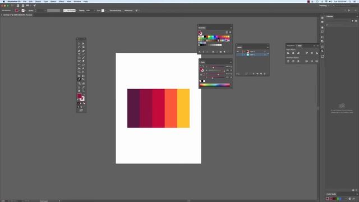The height and width of the screenshot is (202, 359).
Task: Open the stroke weight dropdown
Action: [45, 11]
